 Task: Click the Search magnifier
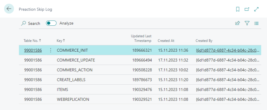point(23,23)
